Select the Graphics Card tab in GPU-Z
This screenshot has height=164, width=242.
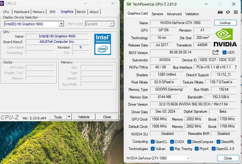click(137, 13)
